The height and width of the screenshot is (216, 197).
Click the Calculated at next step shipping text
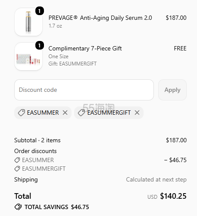tap(156, 179)
